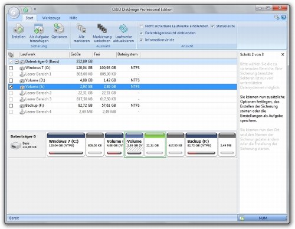This screenshot has width=295, height=229.
Task: Click the Erstellen backup icon
Action: point(18,29)
